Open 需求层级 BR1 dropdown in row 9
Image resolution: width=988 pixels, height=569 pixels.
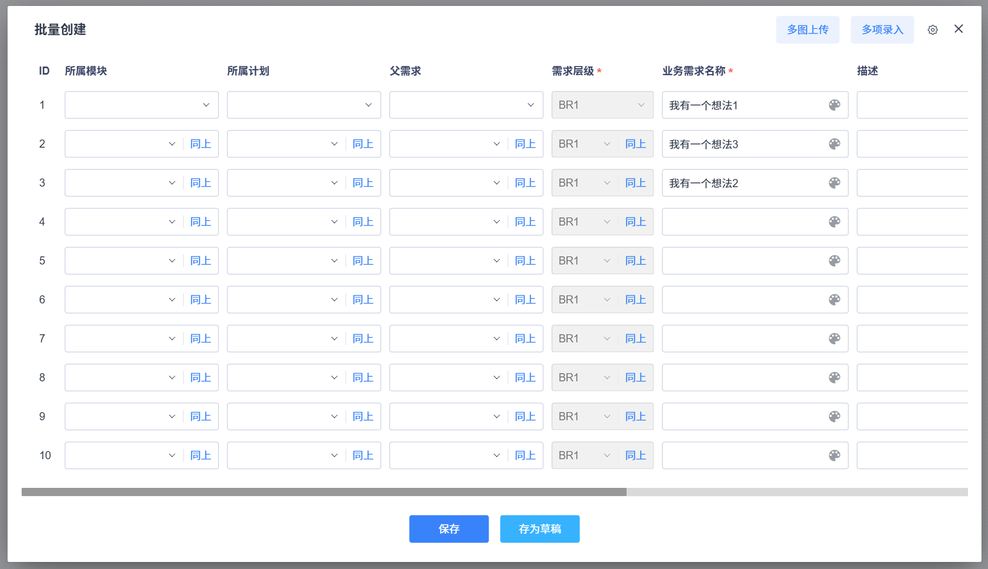(x=585, y=416)
